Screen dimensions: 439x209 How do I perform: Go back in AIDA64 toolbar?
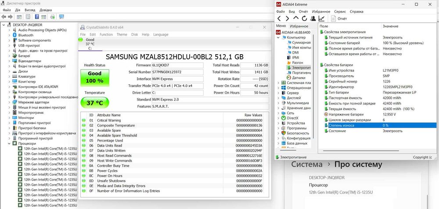pos(279,18)
